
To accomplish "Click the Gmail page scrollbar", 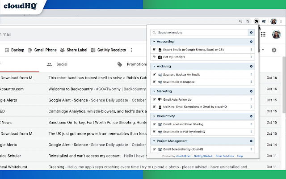I will [x=284, y=85].
